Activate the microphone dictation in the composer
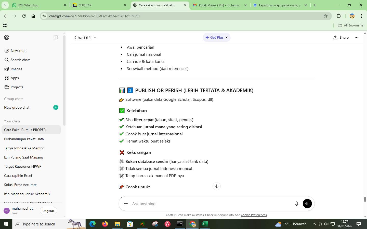367x229 pixels. point(296,203)
